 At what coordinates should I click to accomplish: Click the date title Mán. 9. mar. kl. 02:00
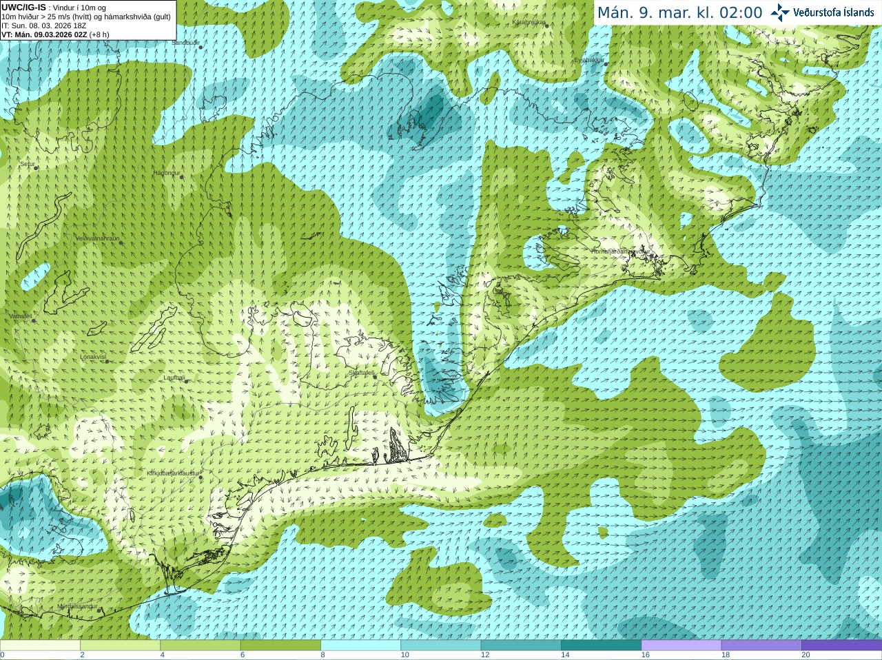tap(680, 13)
